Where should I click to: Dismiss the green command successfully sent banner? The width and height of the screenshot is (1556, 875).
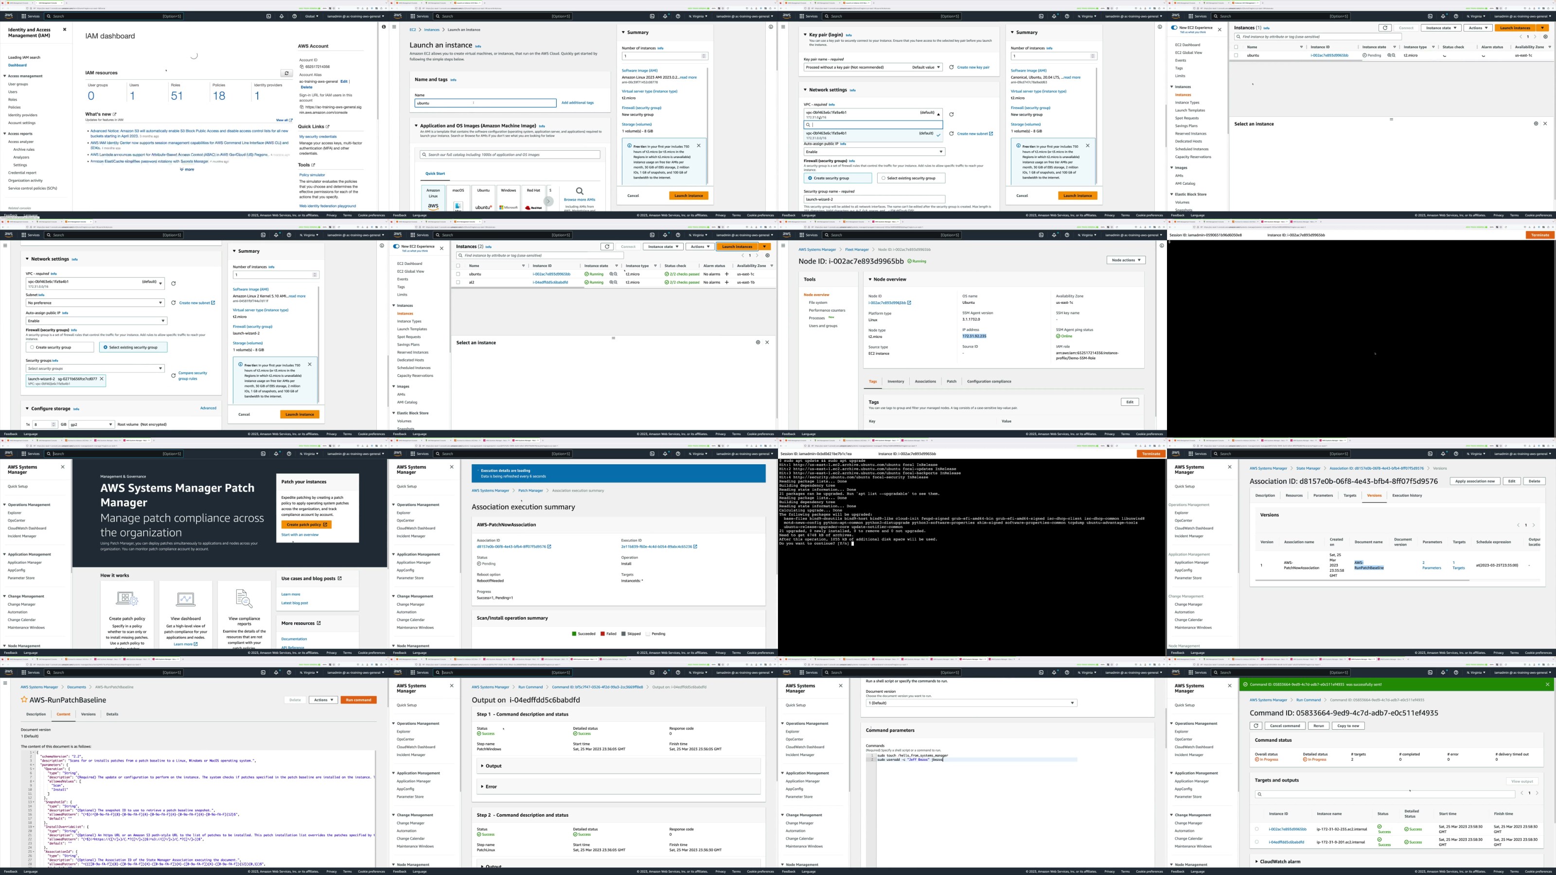pyautogui.click(x=1547, y=684)
